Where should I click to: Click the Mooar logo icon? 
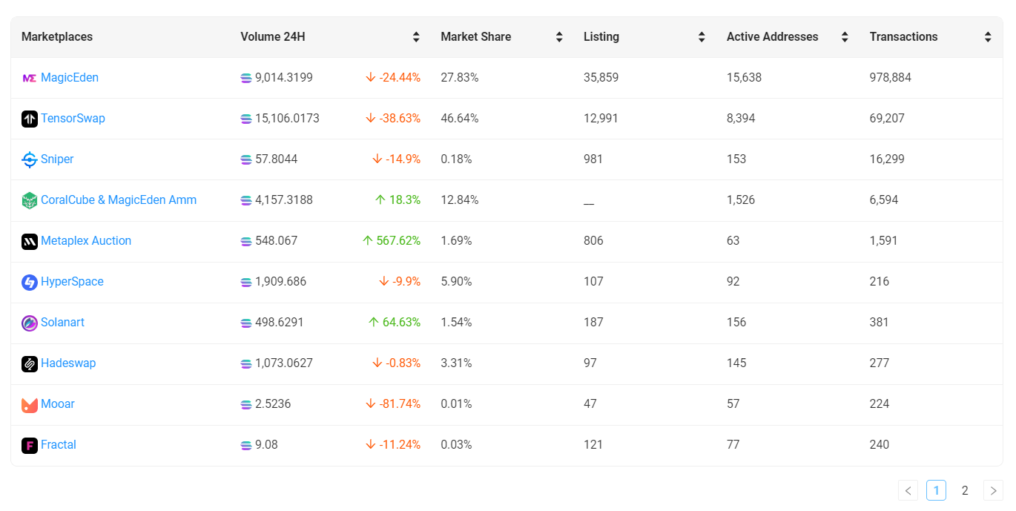point(30,404)
